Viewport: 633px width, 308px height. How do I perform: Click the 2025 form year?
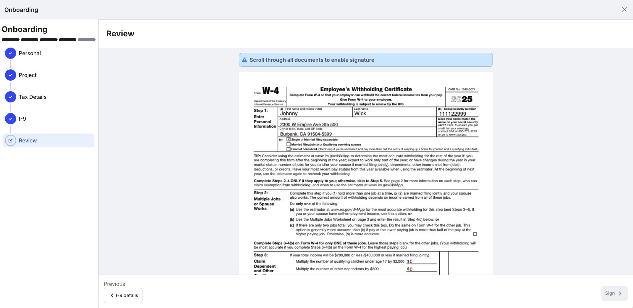tap(462, 99)
